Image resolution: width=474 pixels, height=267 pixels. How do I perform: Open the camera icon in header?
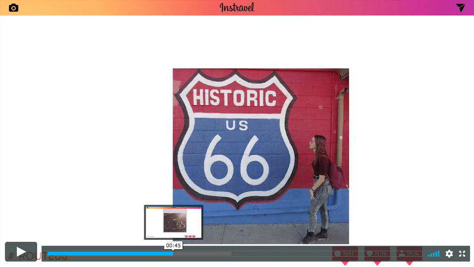click(x=13, y=8)
